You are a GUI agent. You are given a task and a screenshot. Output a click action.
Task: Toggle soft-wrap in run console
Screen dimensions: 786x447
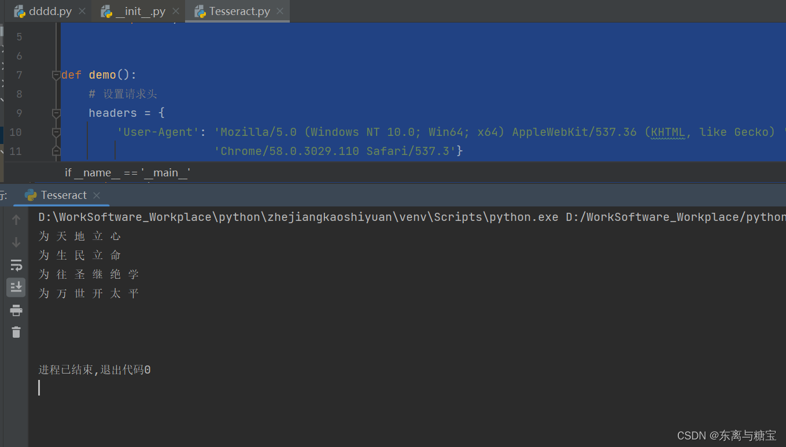(16, 265)
